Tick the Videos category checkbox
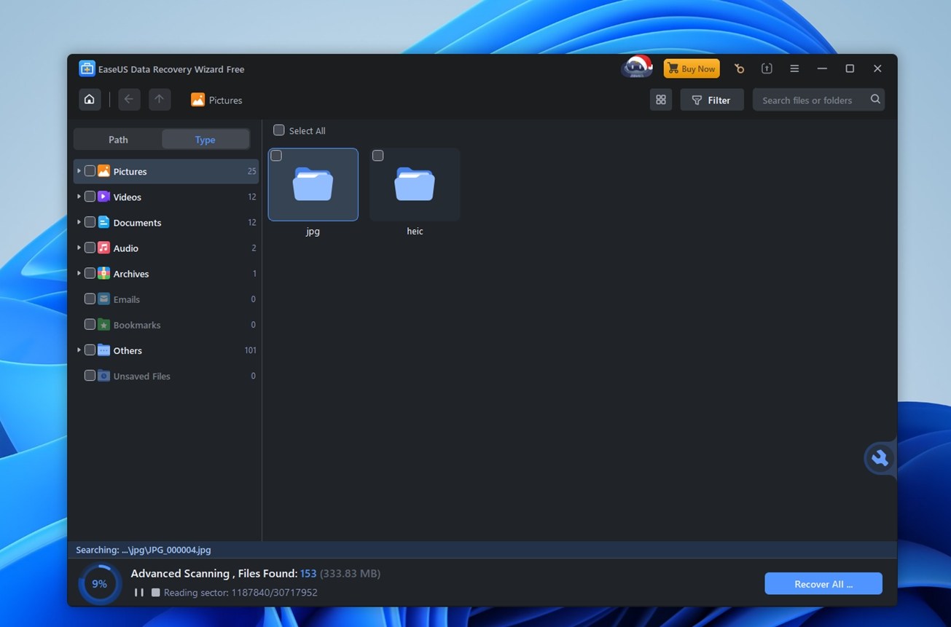Viewport: 951px width, 627px height. [x=90, y=197]
